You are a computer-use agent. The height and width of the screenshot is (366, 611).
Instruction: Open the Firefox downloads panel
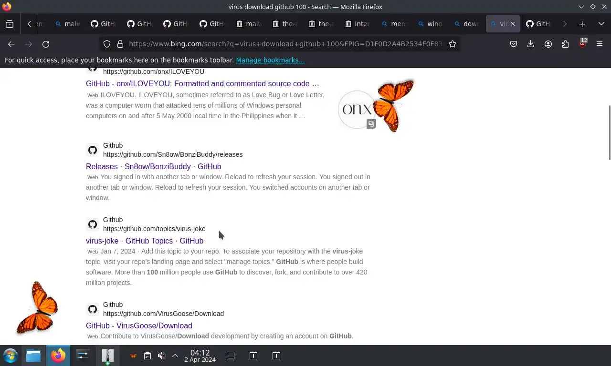tap(530, 44)
